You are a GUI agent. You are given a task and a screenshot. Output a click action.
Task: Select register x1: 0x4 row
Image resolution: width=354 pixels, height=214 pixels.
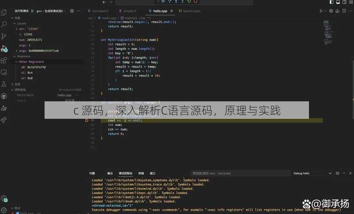pyautogui.click(x=47, y=72)
